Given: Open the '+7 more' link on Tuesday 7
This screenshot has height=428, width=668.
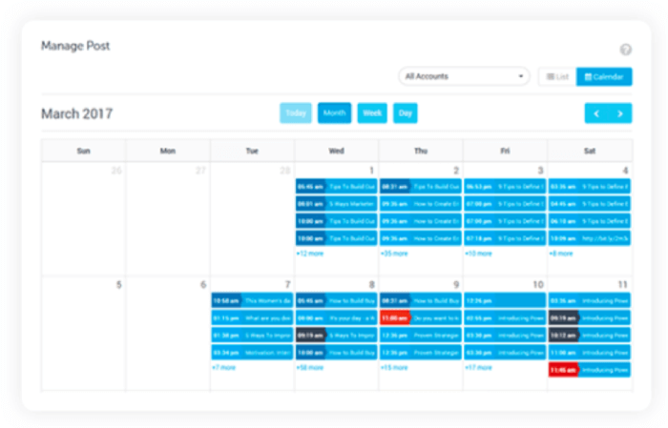Looking at the screenshot, I should (x=224, y=367).
